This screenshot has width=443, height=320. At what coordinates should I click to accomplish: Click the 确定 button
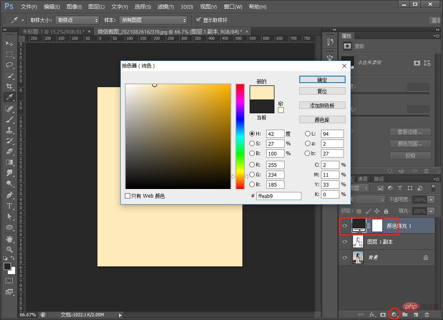322,80
